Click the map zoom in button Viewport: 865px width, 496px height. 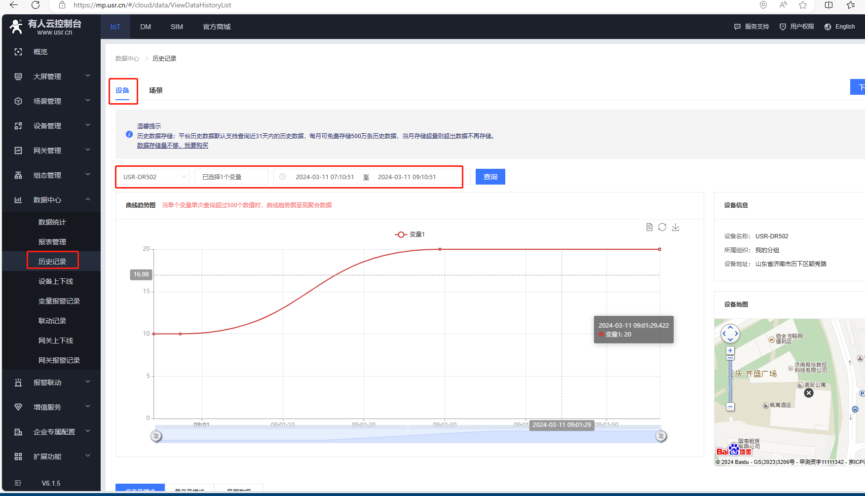tap(730, 350)
